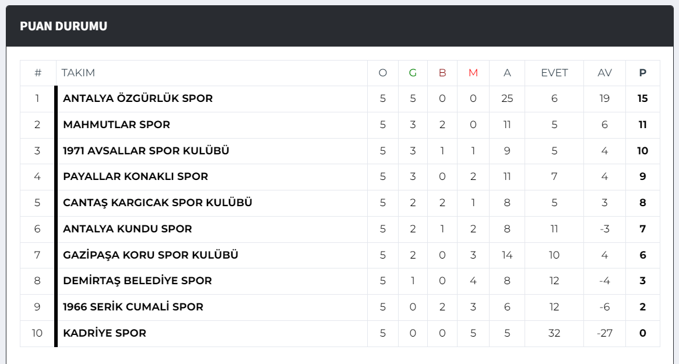Open 1971 AVSALLAR SPOR KULÜBÜ entry
Viewport: 679px width, 364px height.
tap(146, 151)
